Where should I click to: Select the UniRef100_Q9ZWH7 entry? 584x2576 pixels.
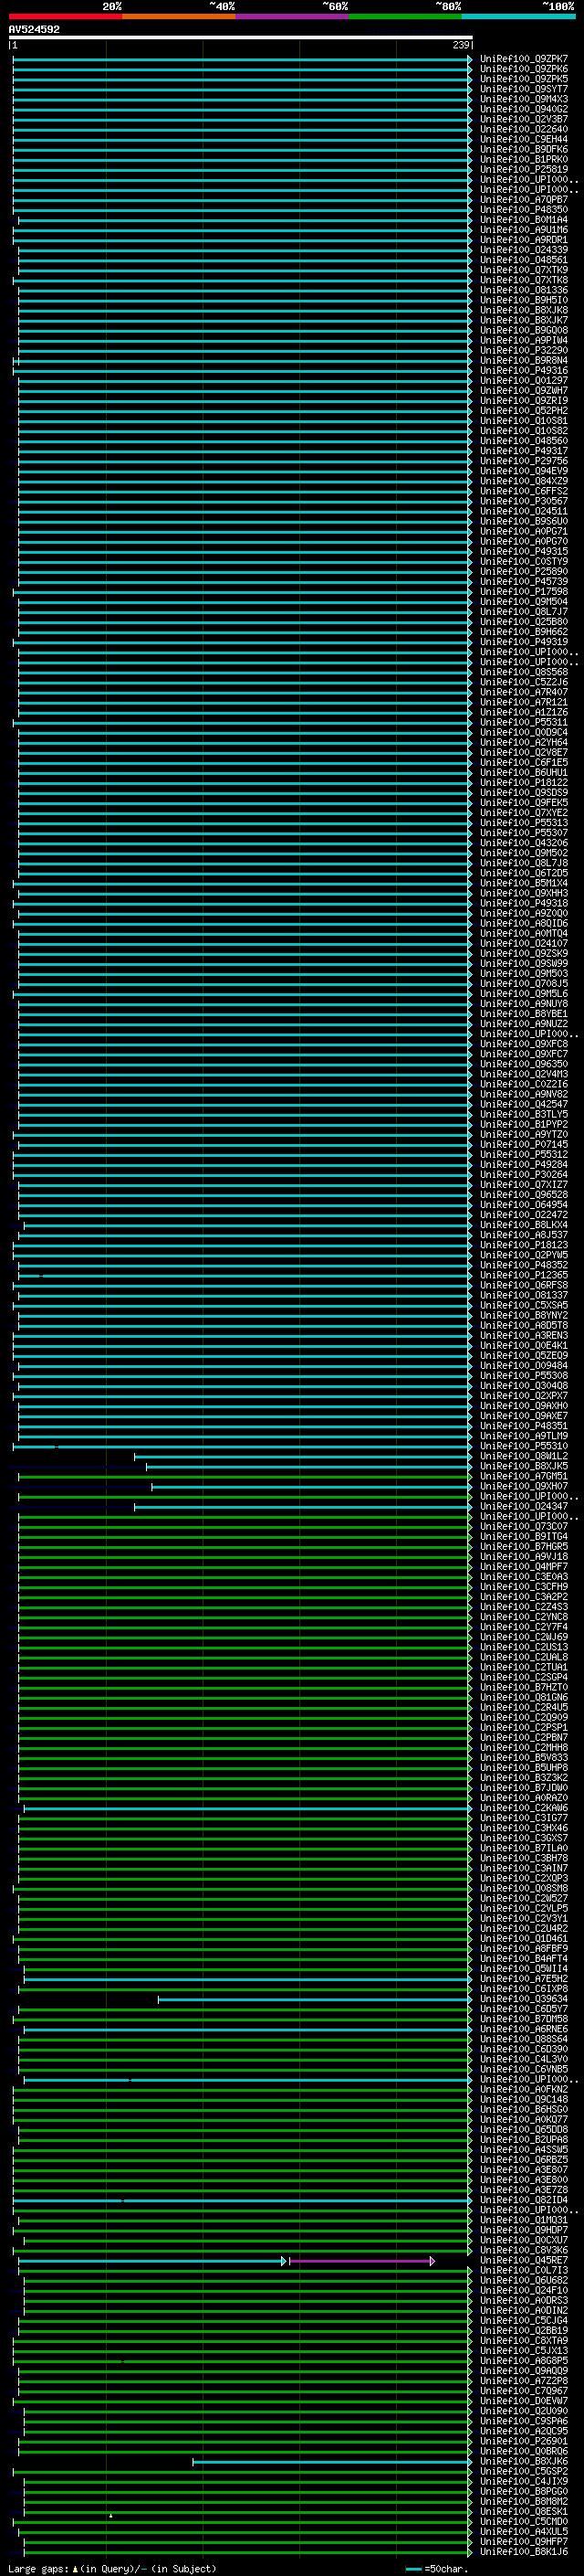tap(524, 391)
